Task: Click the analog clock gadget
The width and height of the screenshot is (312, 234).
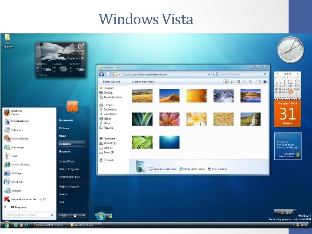Action: (x=291, y=50)
